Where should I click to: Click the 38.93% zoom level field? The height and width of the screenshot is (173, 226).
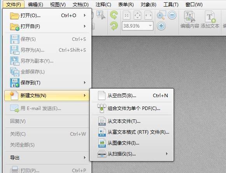pyautogui.click(x=137, y=26)
